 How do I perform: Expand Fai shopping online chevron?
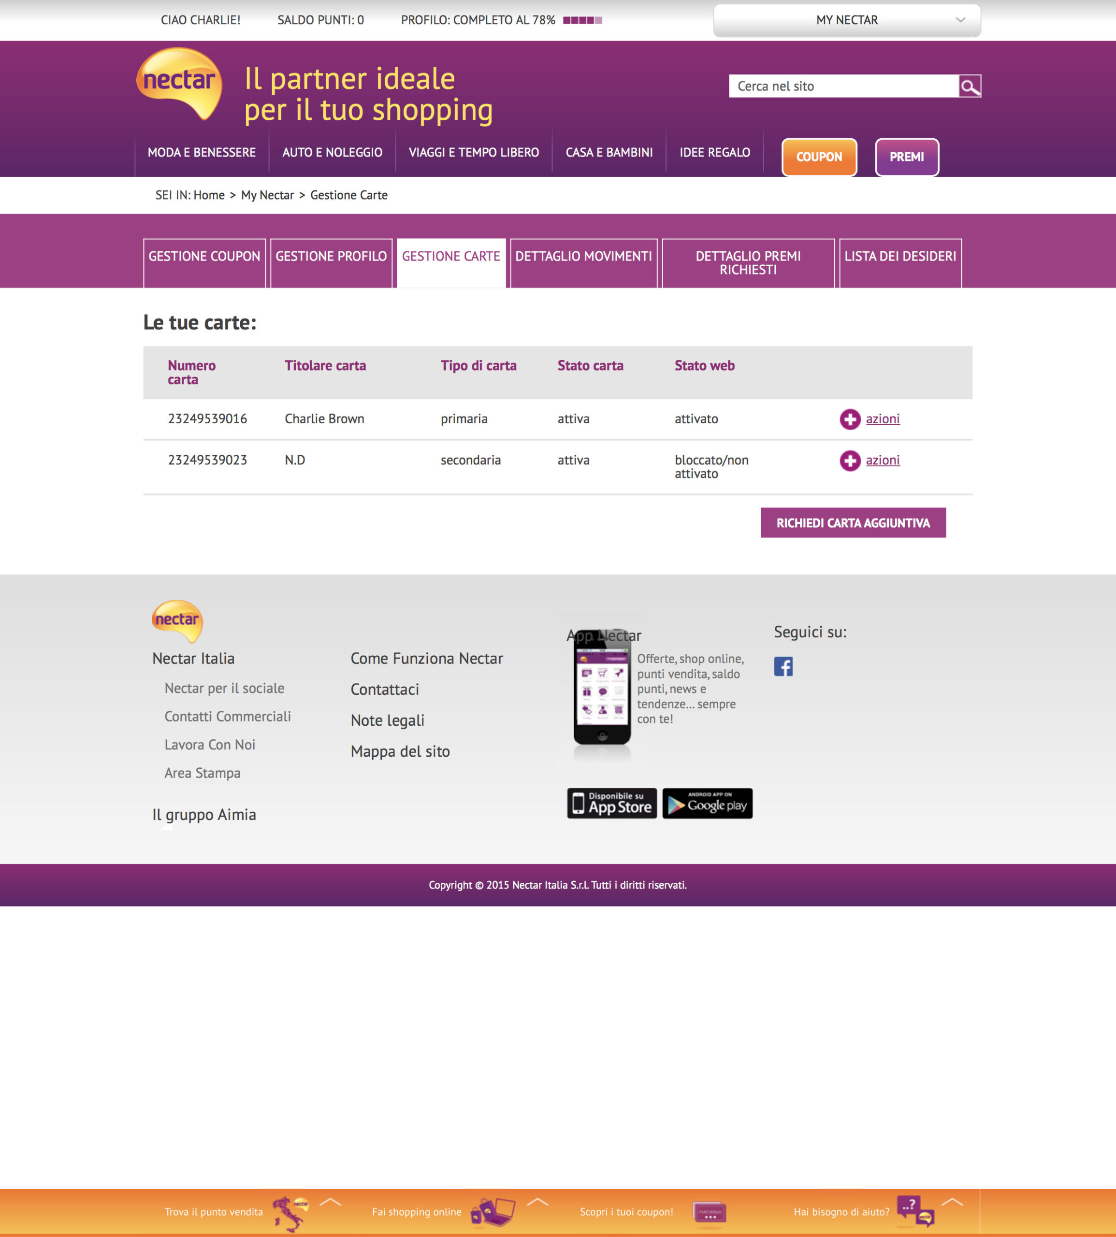(538, 1202)
